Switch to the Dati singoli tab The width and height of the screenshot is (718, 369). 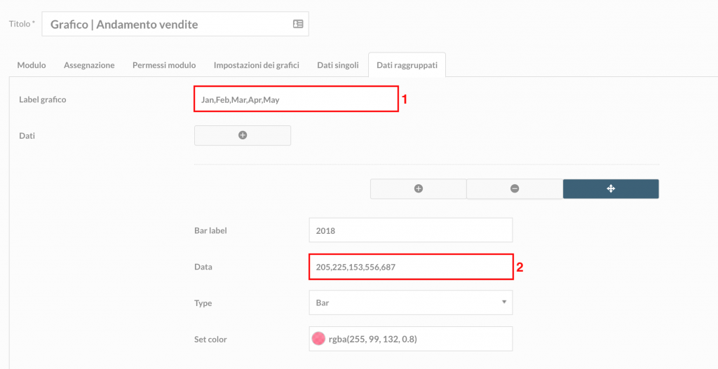click(338, 65)
